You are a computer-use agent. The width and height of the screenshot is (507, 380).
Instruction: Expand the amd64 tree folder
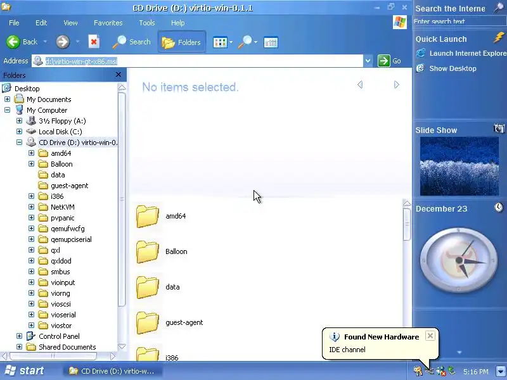[31, 153]
